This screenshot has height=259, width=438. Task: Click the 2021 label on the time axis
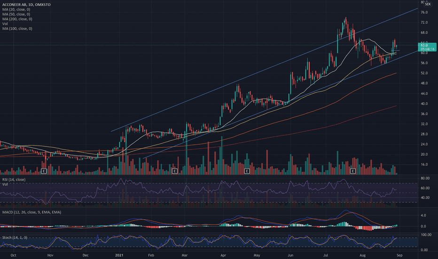coord(119,255)
